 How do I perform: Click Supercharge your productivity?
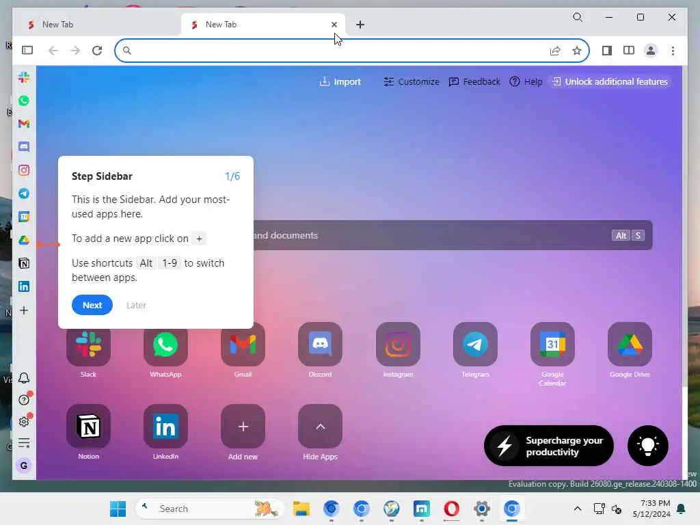(x=549, y=446)
